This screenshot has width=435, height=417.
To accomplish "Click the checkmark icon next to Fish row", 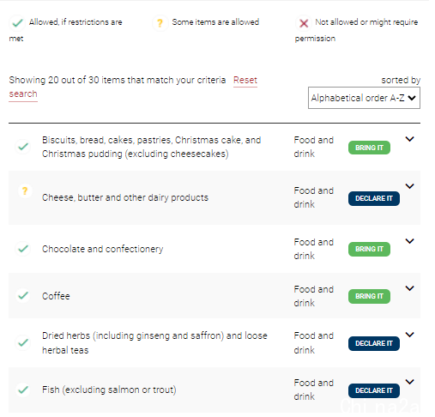I will click(23, 390).
